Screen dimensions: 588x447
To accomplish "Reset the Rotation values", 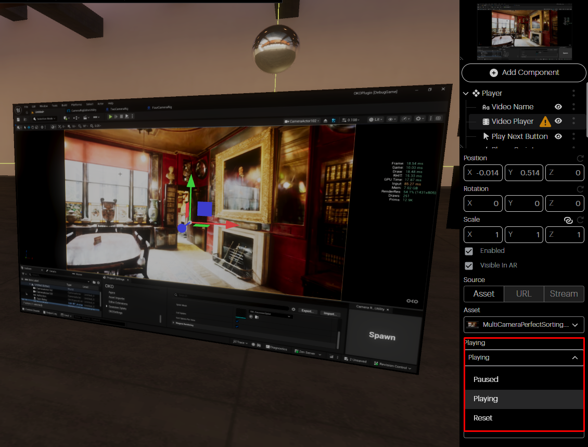I will tap(580, 189).
